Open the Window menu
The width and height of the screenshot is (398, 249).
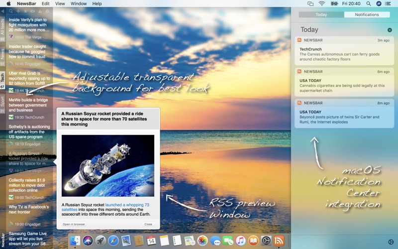coord(79,3)
